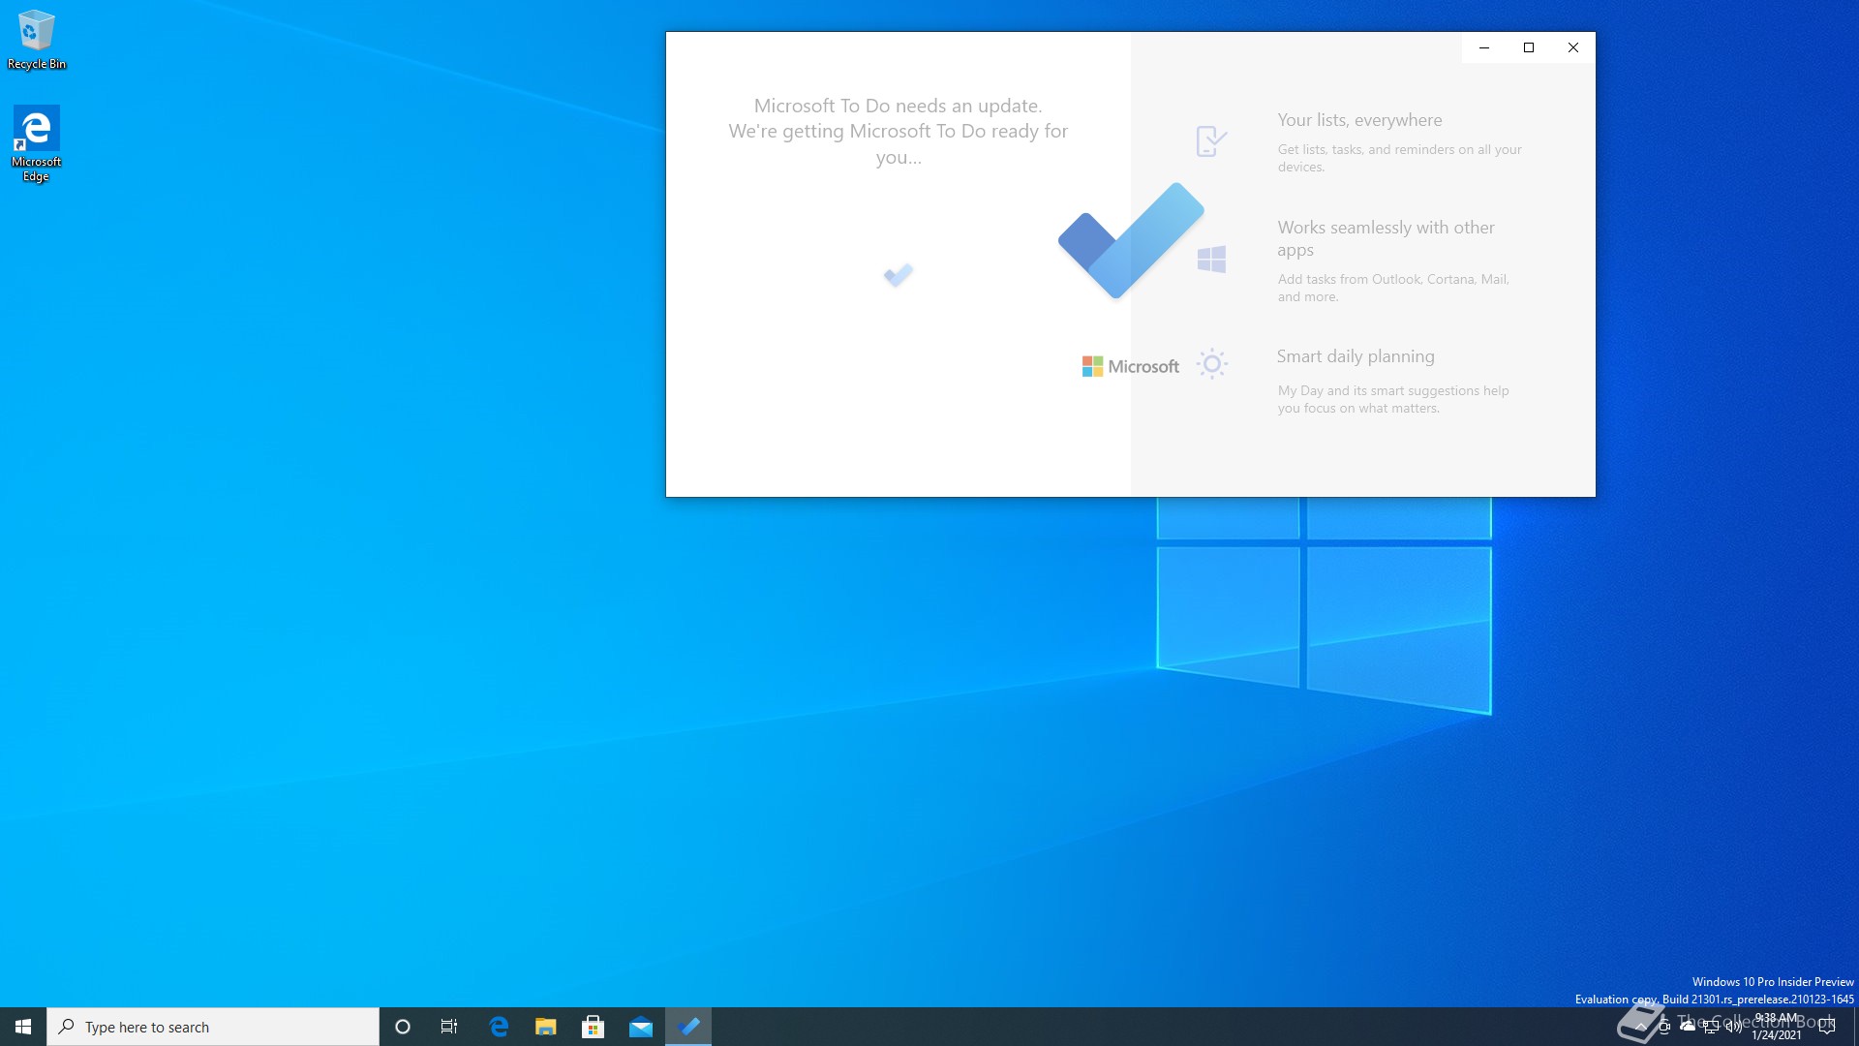Viewport: 1859px width, 1046px height.
Task: Click the Windows logo icon beside apps
Action: pos(1211,259)
